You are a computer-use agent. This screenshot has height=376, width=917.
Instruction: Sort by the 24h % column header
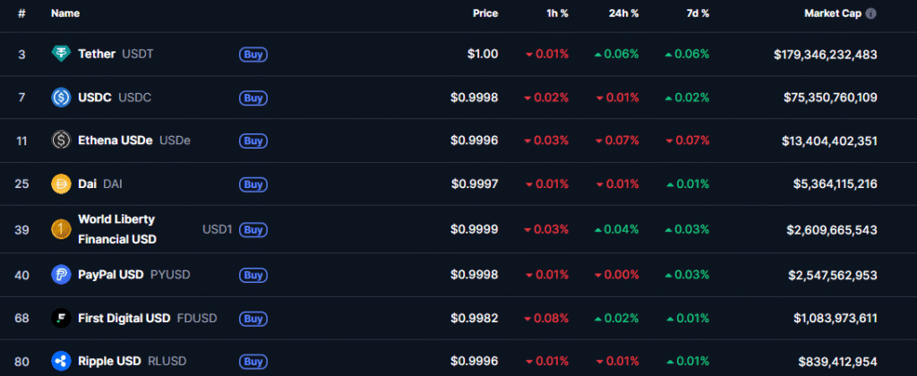pos(626,13)
